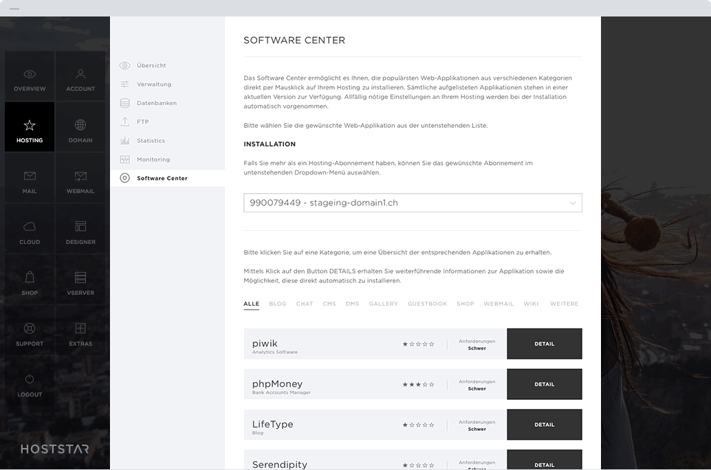Click the Hoststar logo
Image resolution: width=711 pixels, height=470 pixels.
(55, 449)
